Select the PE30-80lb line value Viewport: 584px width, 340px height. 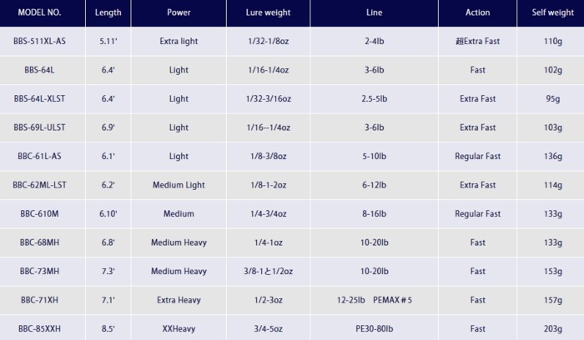coord(375,328)
